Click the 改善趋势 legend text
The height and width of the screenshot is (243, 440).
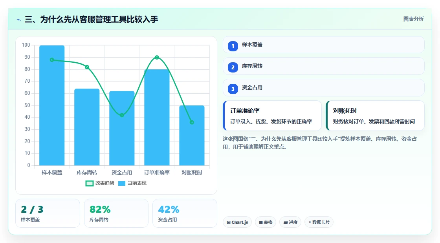pos(104,183)
